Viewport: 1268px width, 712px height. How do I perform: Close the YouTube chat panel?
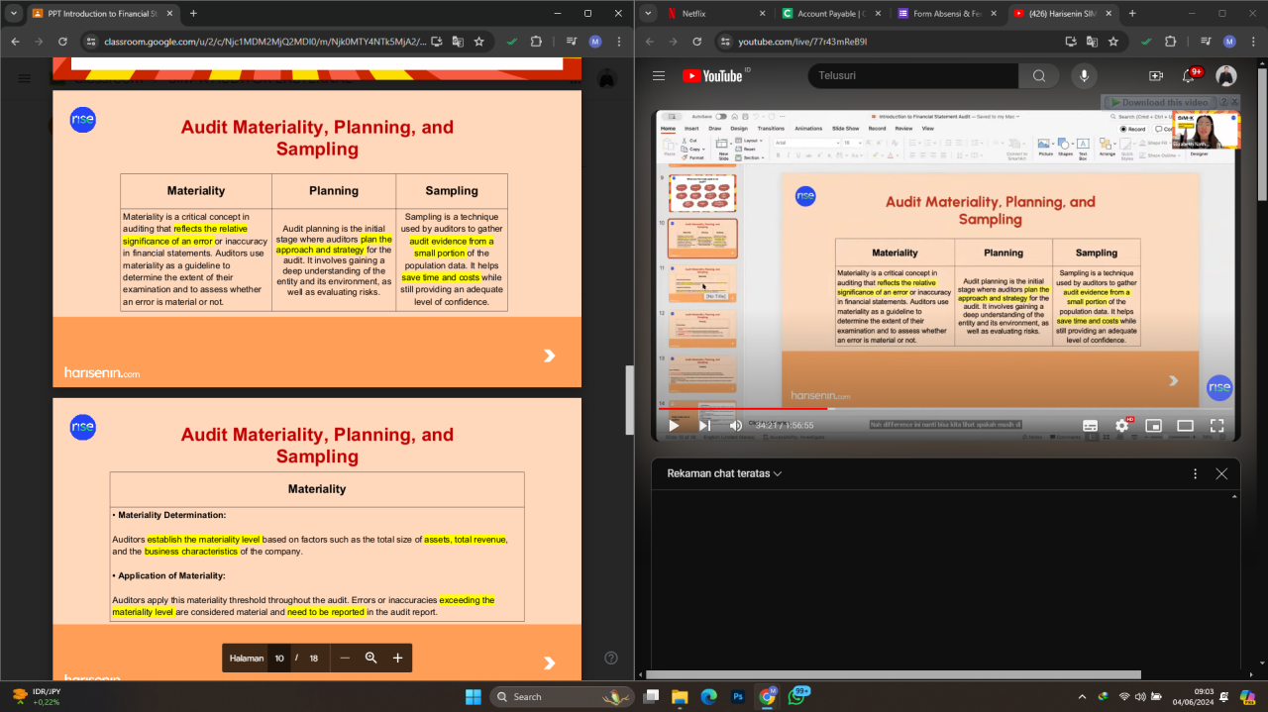coord(1221,473)
